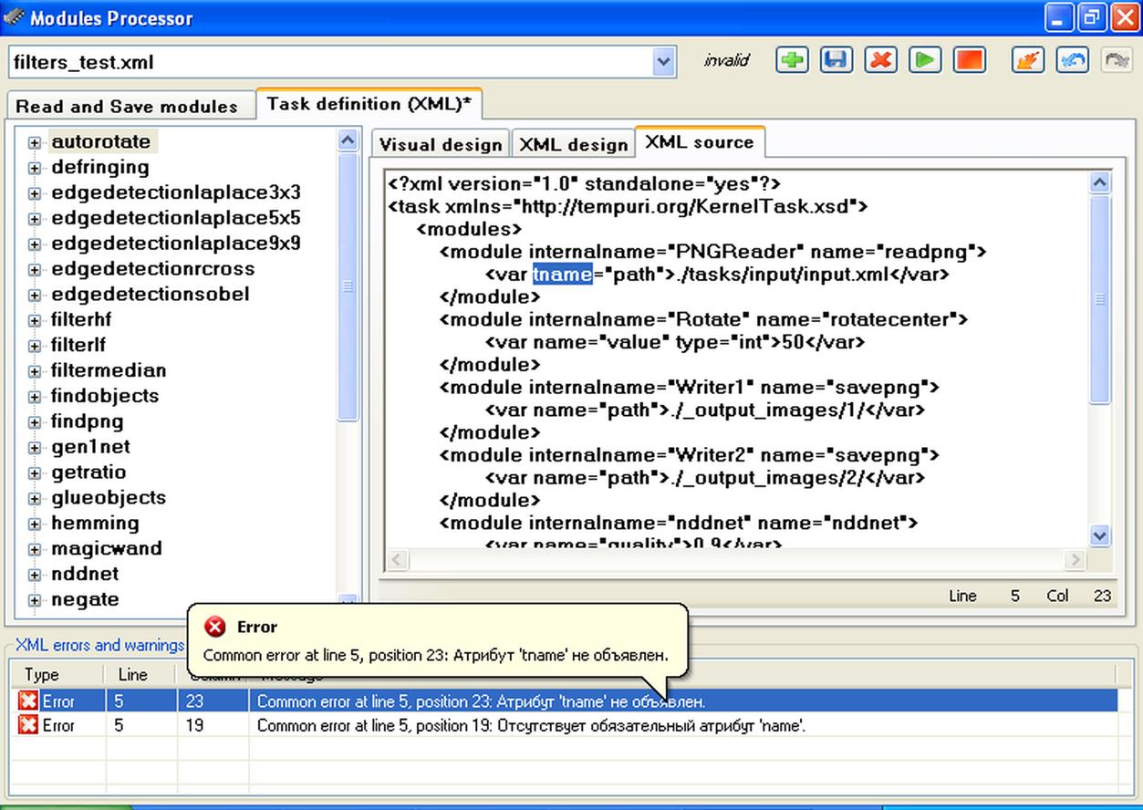Select edgedetectionlaplace9x9 in the module tree
The image size is (1143, 810).
(175, 244)
